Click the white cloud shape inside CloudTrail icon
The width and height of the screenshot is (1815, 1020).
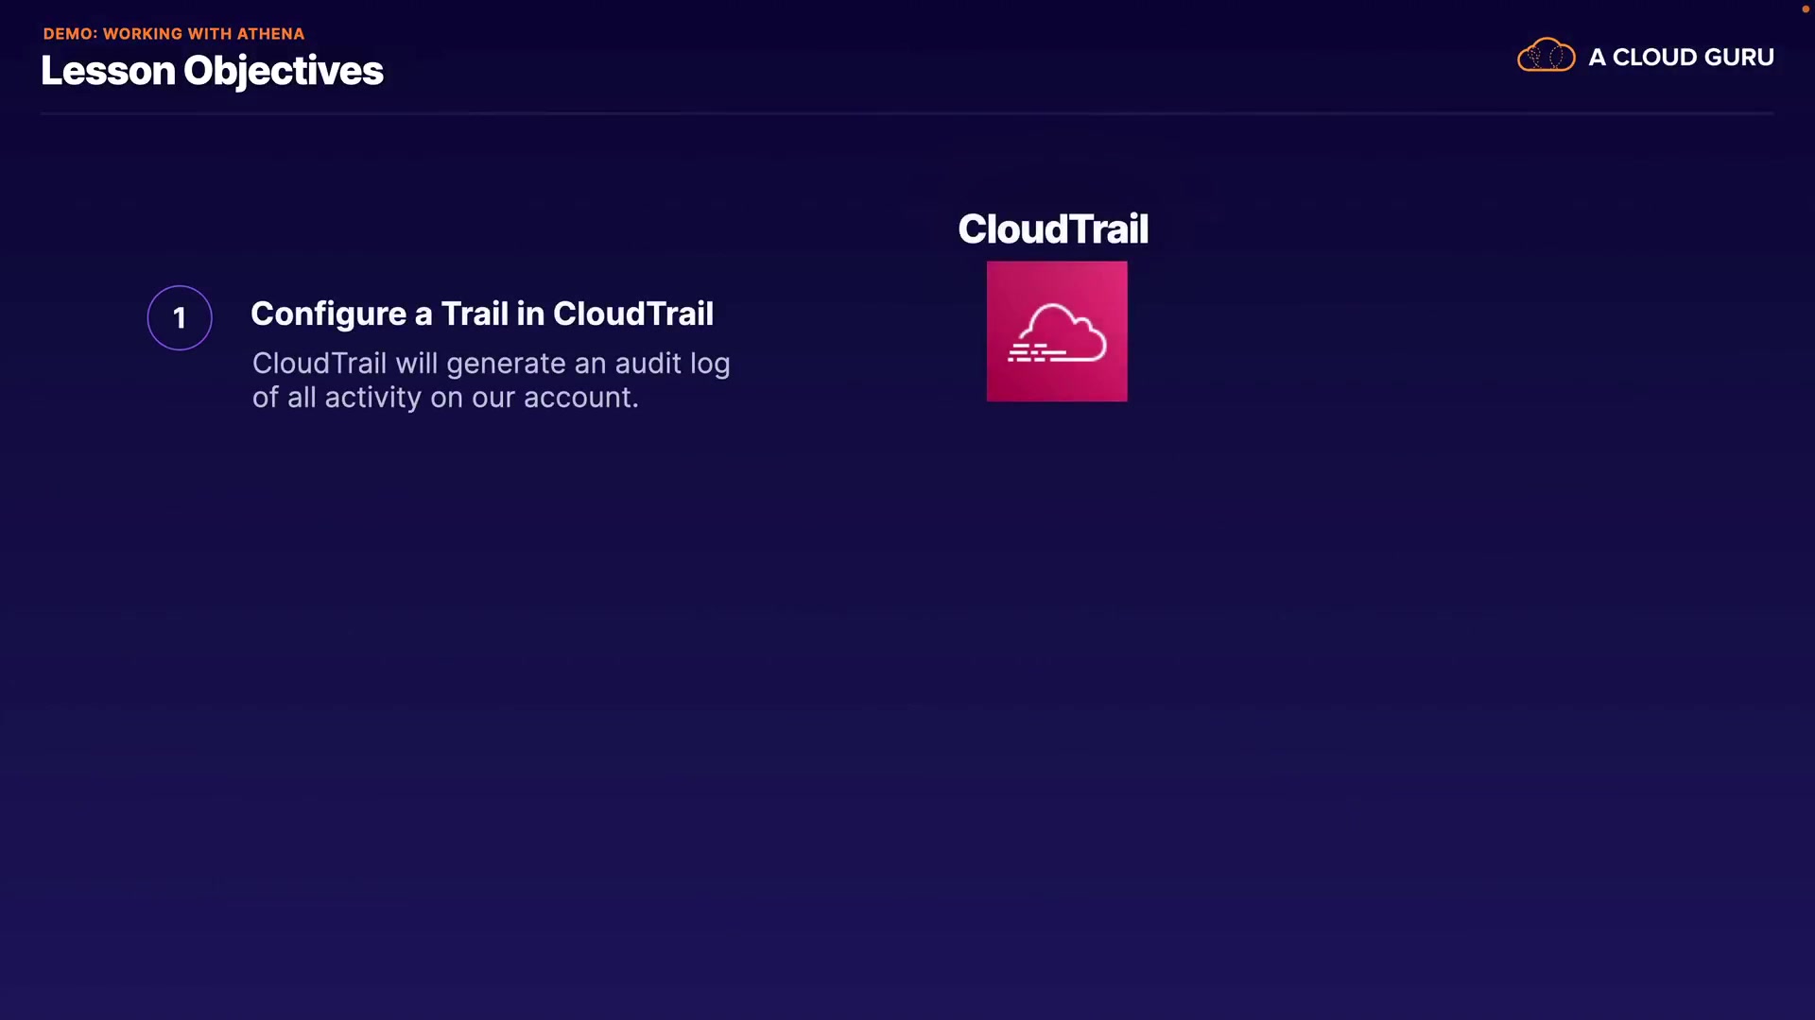click(1065, 329)
